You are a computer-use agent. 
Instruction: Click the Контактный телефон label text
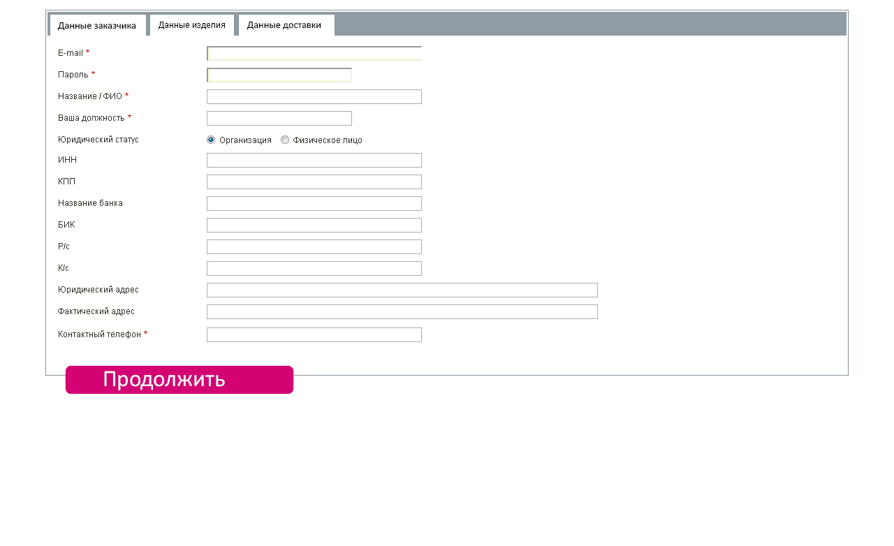click(x=100, y=334)
